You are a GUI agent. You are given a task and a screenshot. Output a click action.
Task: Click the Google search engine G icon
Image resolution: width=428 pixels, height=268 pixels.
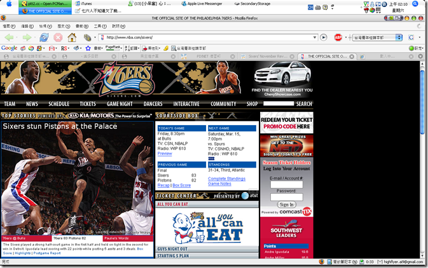pyautogui.click(x=411, y=37)
